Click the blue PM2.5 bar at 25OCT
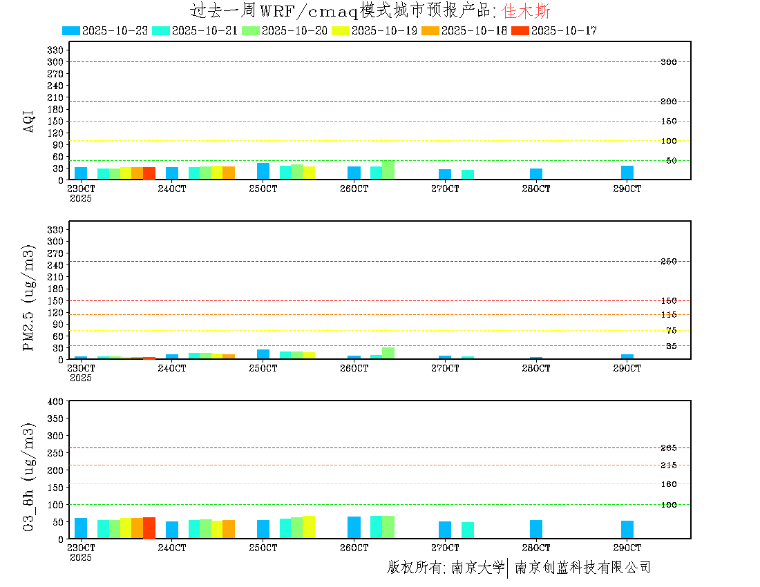The width and height of the screenshot is (760, 587). [263, 354]
